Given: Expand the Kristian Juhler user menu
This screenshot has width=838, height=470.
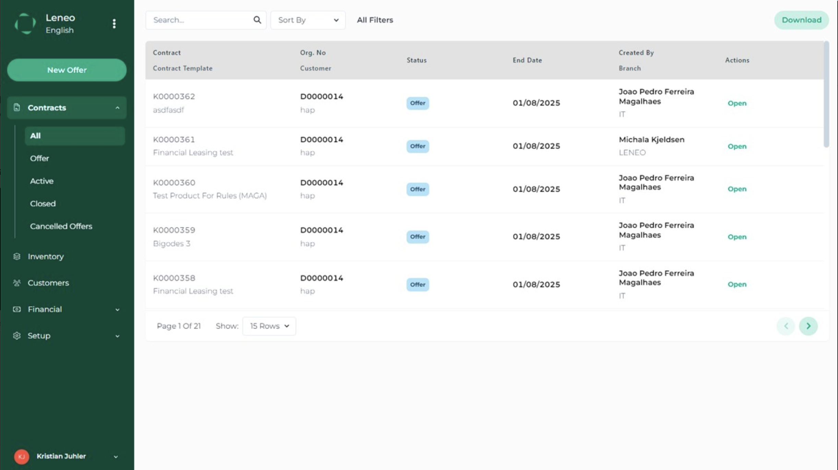Looking at the screenshot, I should 116,457.
